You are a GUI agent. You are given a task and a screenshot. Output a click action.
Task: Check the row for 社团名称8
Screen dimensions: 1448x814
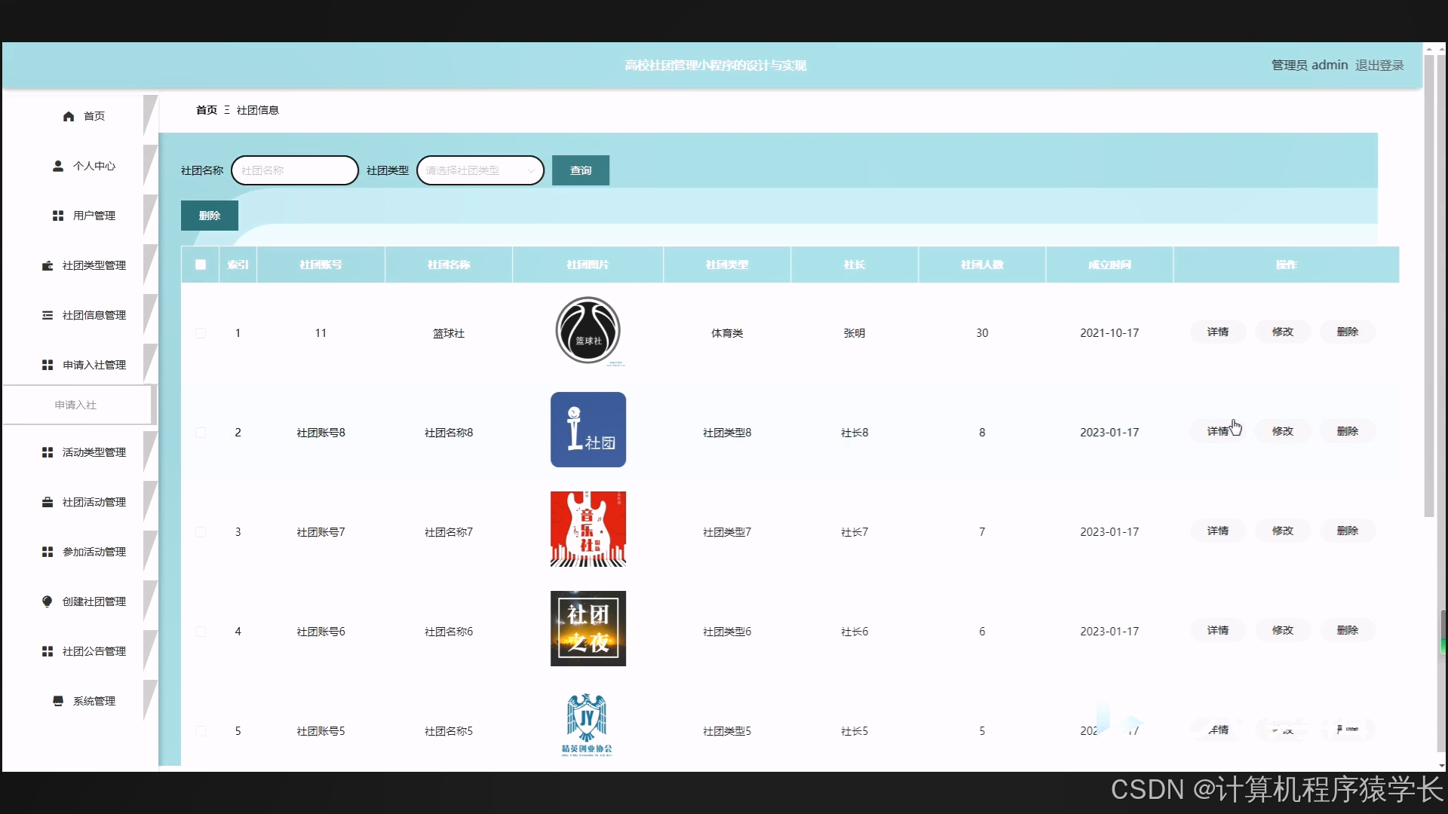click(201, 433)
